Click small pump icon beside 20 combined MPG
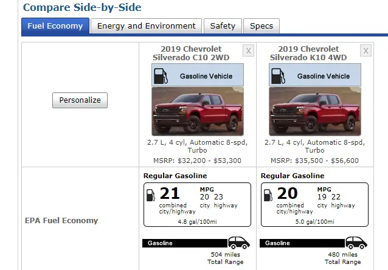 pyautogui.click(x=268, y=195)
